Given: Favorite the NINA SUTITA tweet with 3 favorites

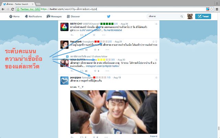Looking at the screenshot, I should click(x=95, y=71).
